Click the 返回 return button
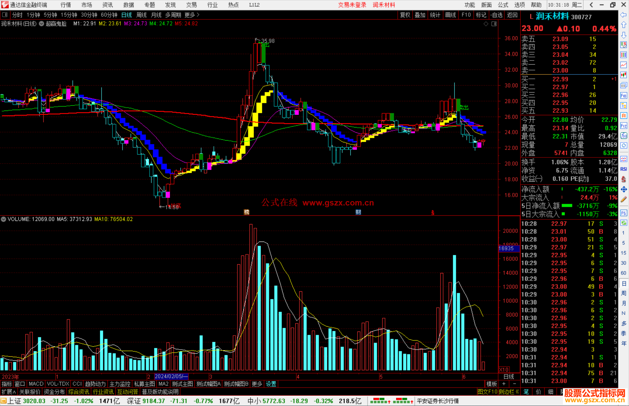This screenshot has height=406, width=629. pyautogui.click(x=512, y=15)
